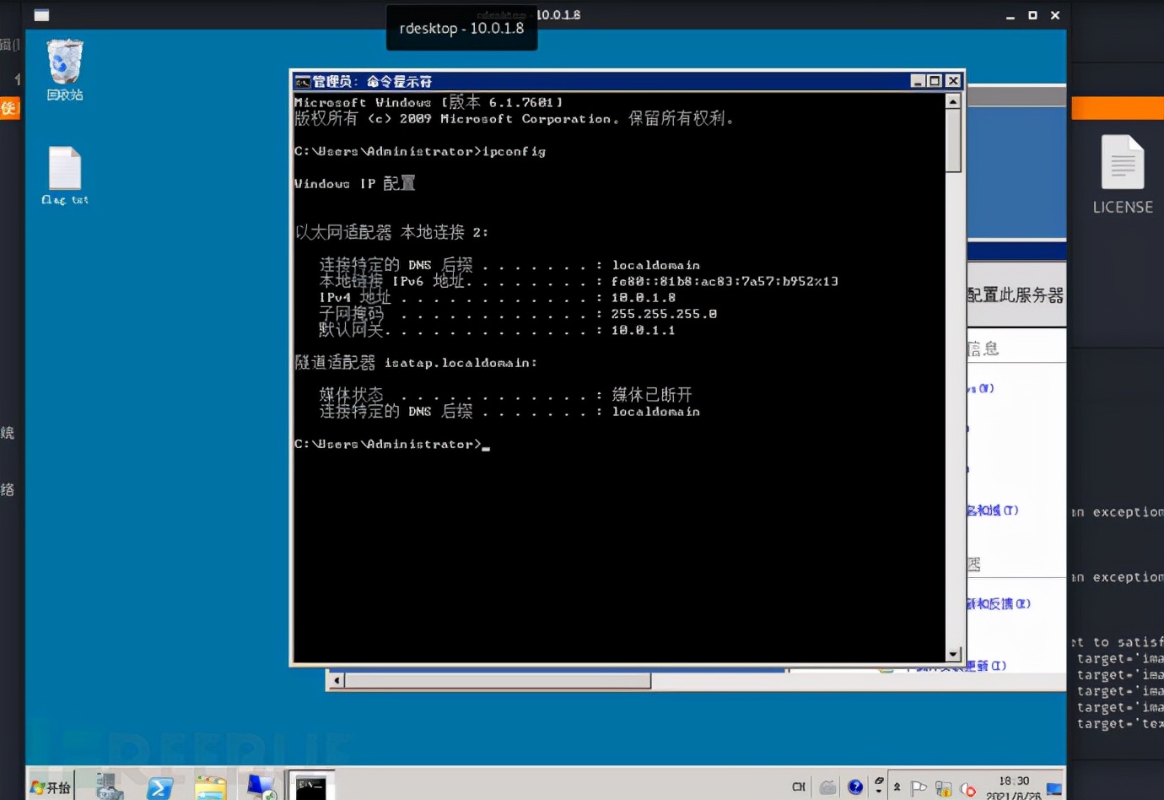Open the command prompt window system menu icon

point(303,81)
